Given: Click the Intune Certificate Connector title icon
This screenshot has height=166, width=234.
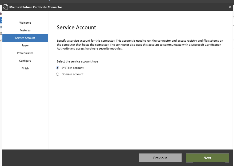Looking at the screenshot, I should coord(6,7).
